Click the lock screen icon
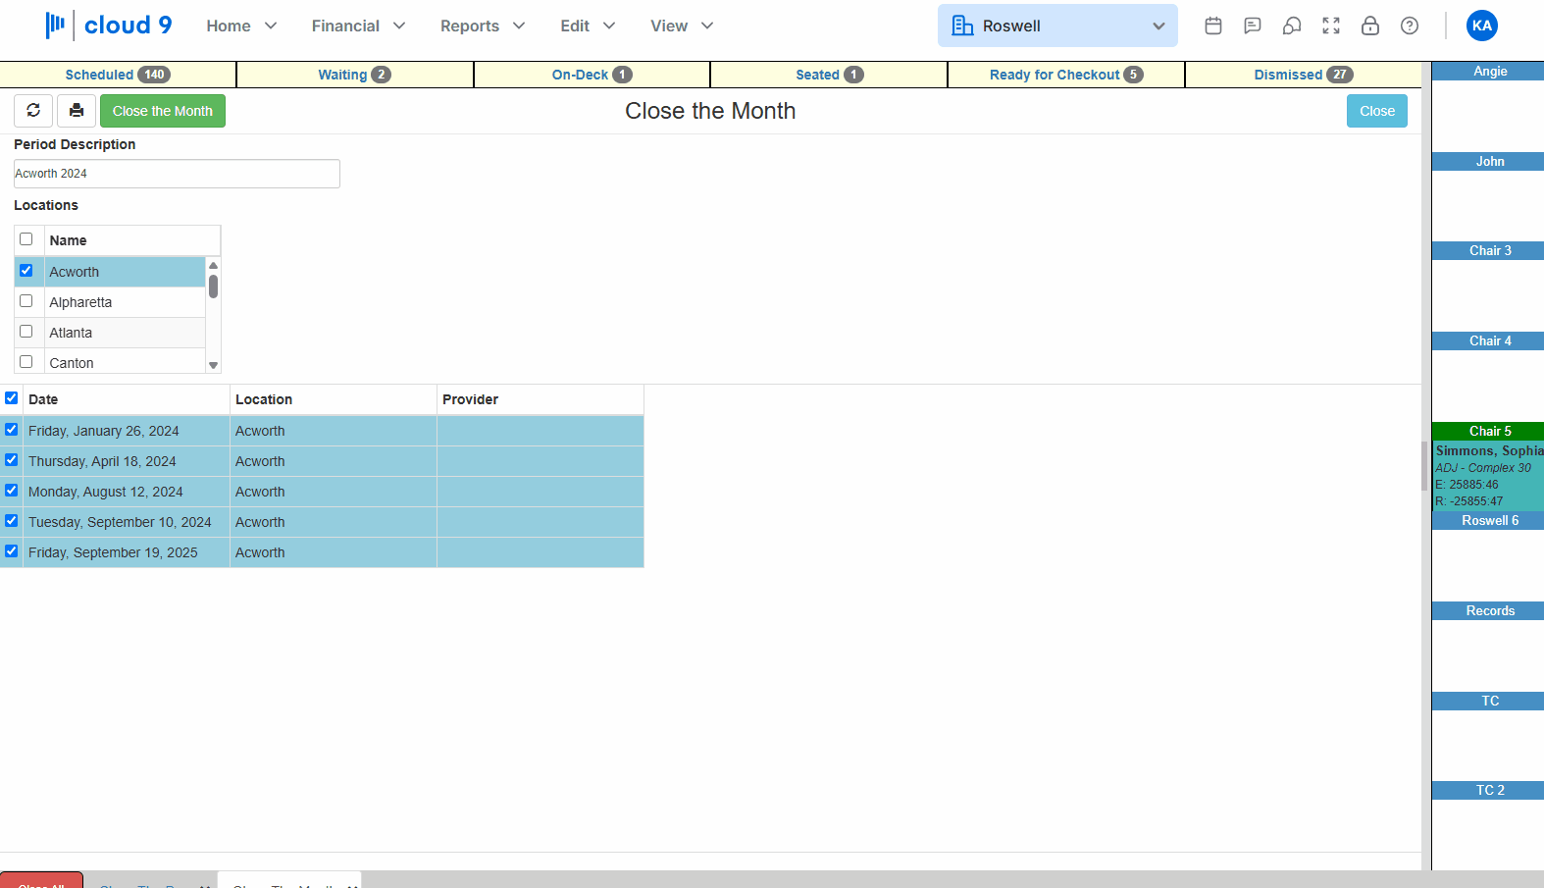This screenshot has height=888, width=1544. [1370, 26]
